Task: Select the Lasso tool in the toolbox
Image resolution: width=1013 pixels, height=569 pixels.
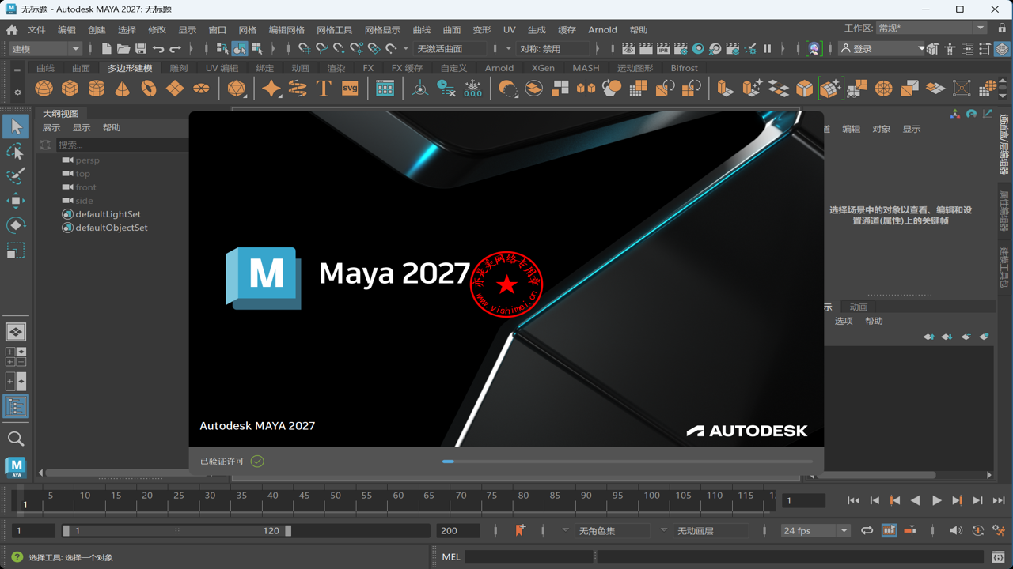Action: 15,151
